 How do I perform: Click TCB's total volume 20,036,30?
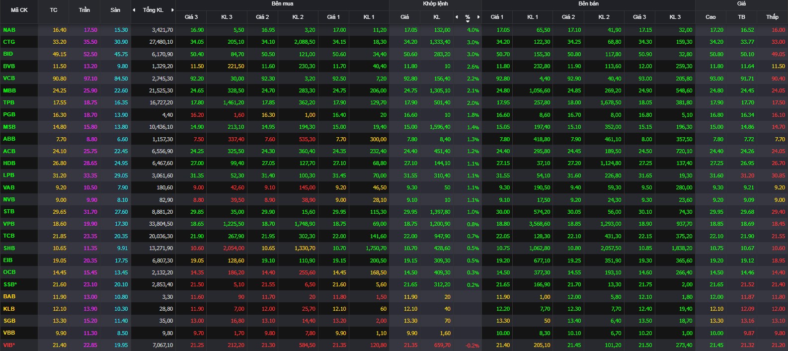pyautogui.click(x=161, y=236)
